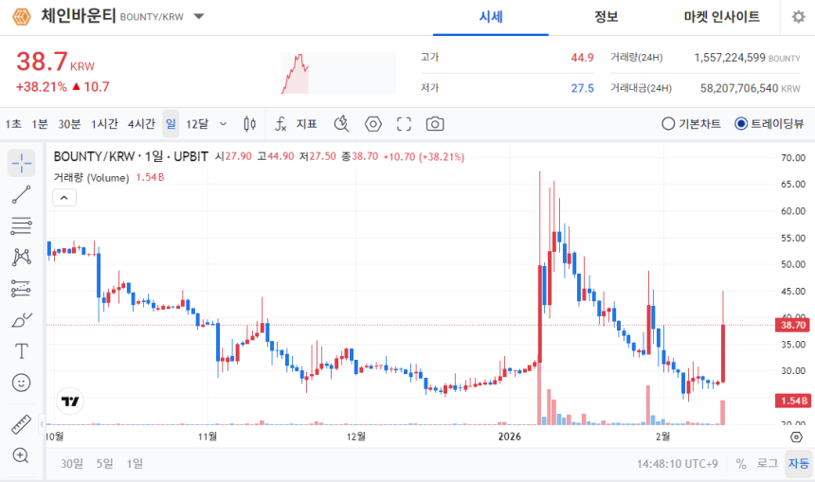
Task: Open chart settings hexagon icon
Action: point(373,124)
